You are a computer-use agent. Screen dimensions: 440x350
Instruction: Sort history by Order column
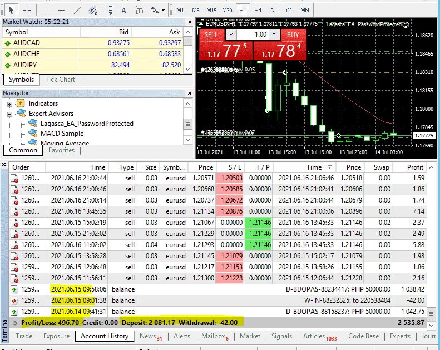[27, 167]
